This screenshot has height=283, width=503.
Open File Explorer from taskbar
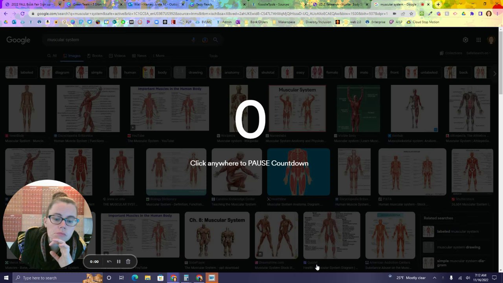click(147, 278)
